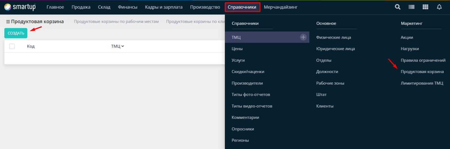Viewport: 450px width, 149px height.
Task: Tick the select-all checkbox in table header
Action: click(x=12, y=46)
